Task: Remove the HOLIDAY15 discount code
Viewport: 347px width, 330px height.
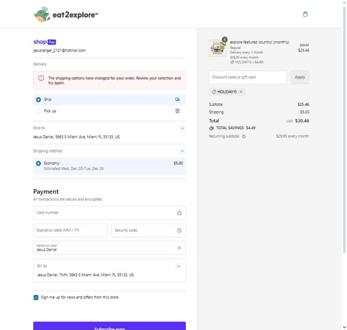Action: [241, 92]
